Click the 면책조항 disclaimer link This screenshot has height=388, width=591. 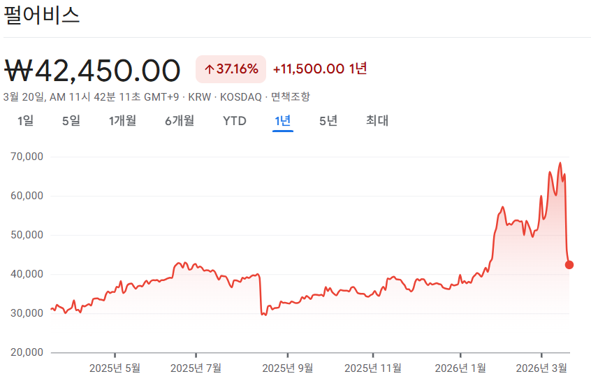coord(290,97)
